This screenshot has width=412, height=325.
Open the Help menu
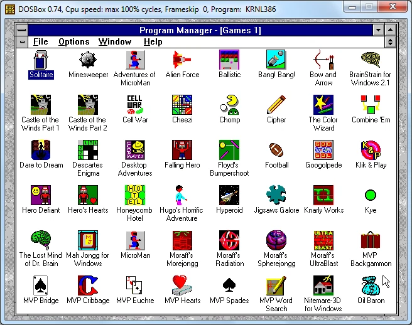pos(153,42)
